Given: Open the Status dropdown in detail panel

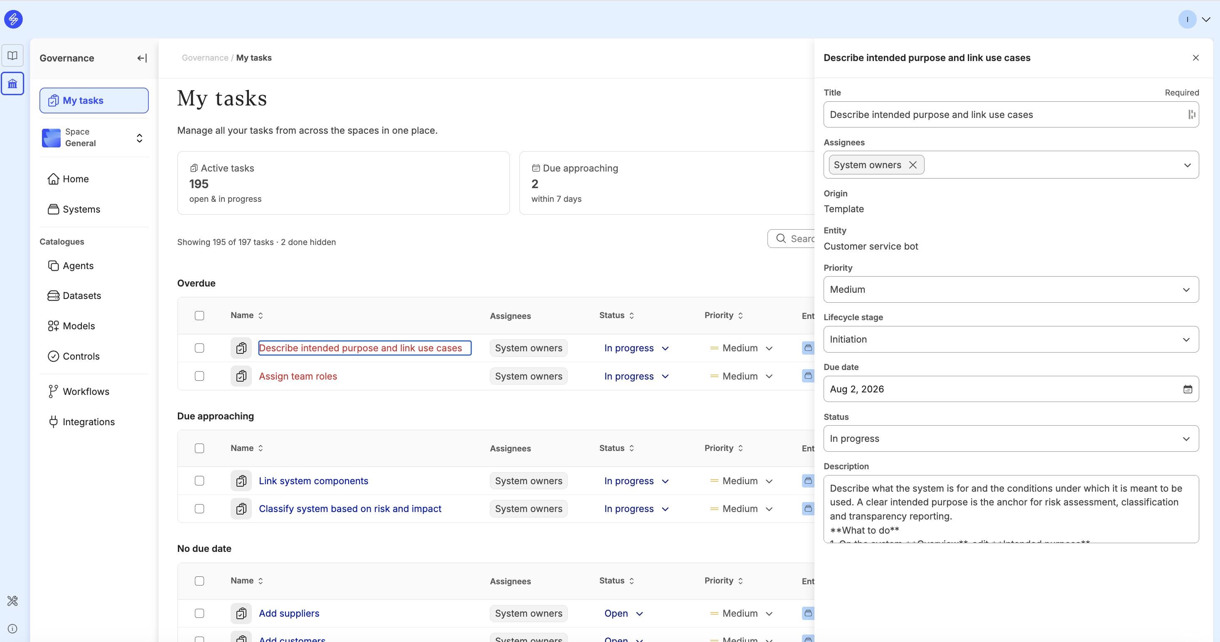Looking at the screenshot, I should tap(1011, 439).
